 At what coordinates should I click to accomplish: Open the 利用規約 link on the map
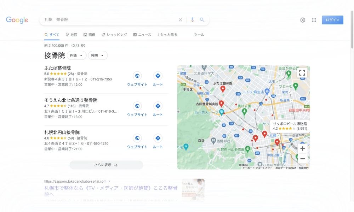pyautogui.click(x=303, y=168)
